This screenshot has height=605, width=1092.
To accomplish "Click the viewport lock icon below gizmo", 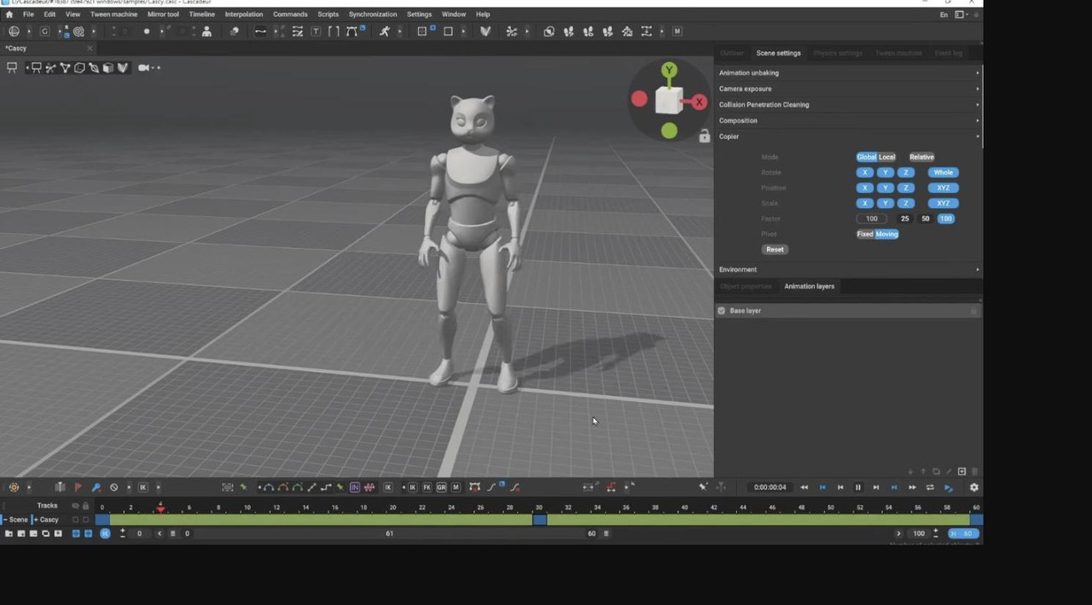I will pyautogui.click(x=704, y=137).
